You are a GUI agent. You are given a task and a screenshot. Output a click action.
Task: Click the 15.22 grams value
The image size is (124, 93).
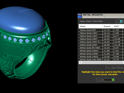(107, 60)
